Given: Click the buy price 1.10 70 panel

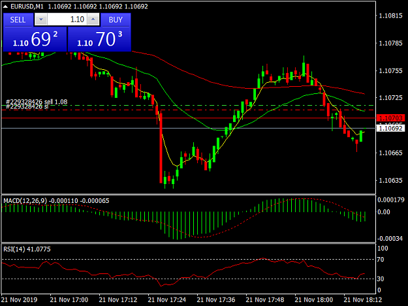Looking at the screenshot, I should (99, 39).
